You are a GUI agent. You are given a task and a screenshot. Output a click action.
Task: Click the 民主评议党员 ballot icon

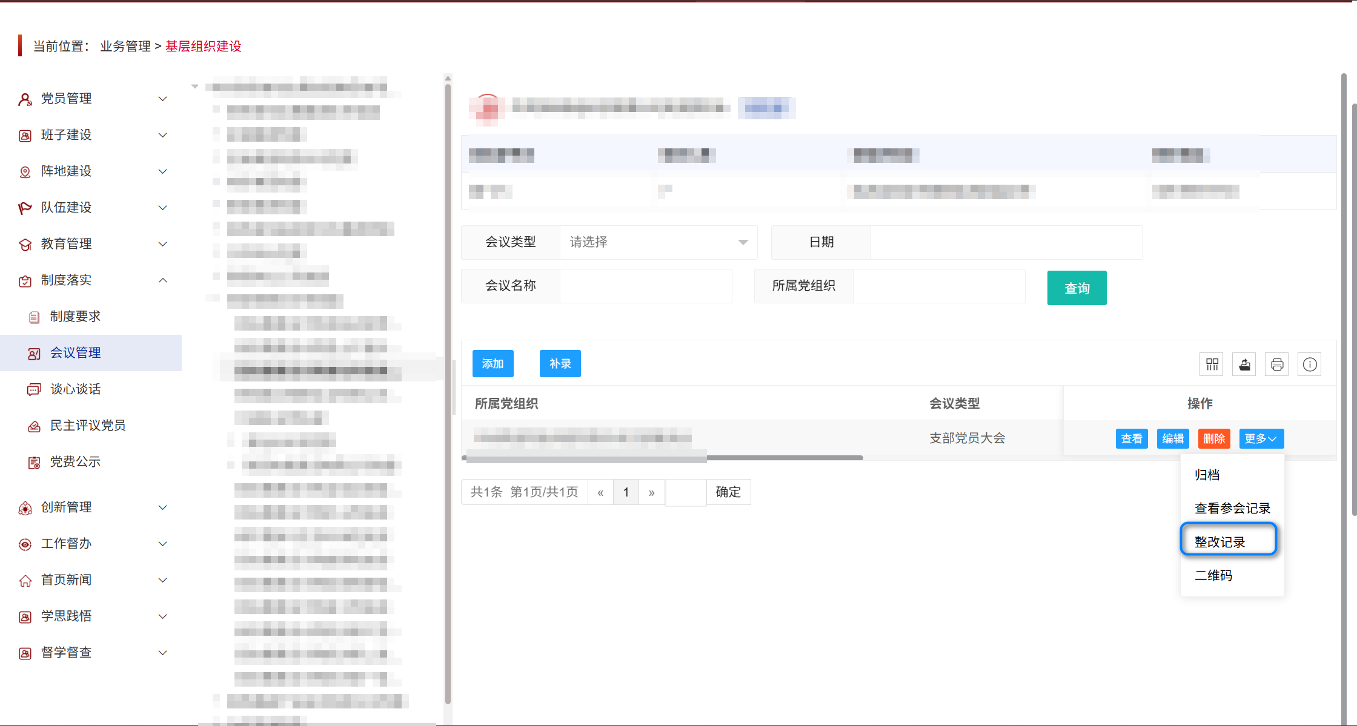click(x=35, y=425)
